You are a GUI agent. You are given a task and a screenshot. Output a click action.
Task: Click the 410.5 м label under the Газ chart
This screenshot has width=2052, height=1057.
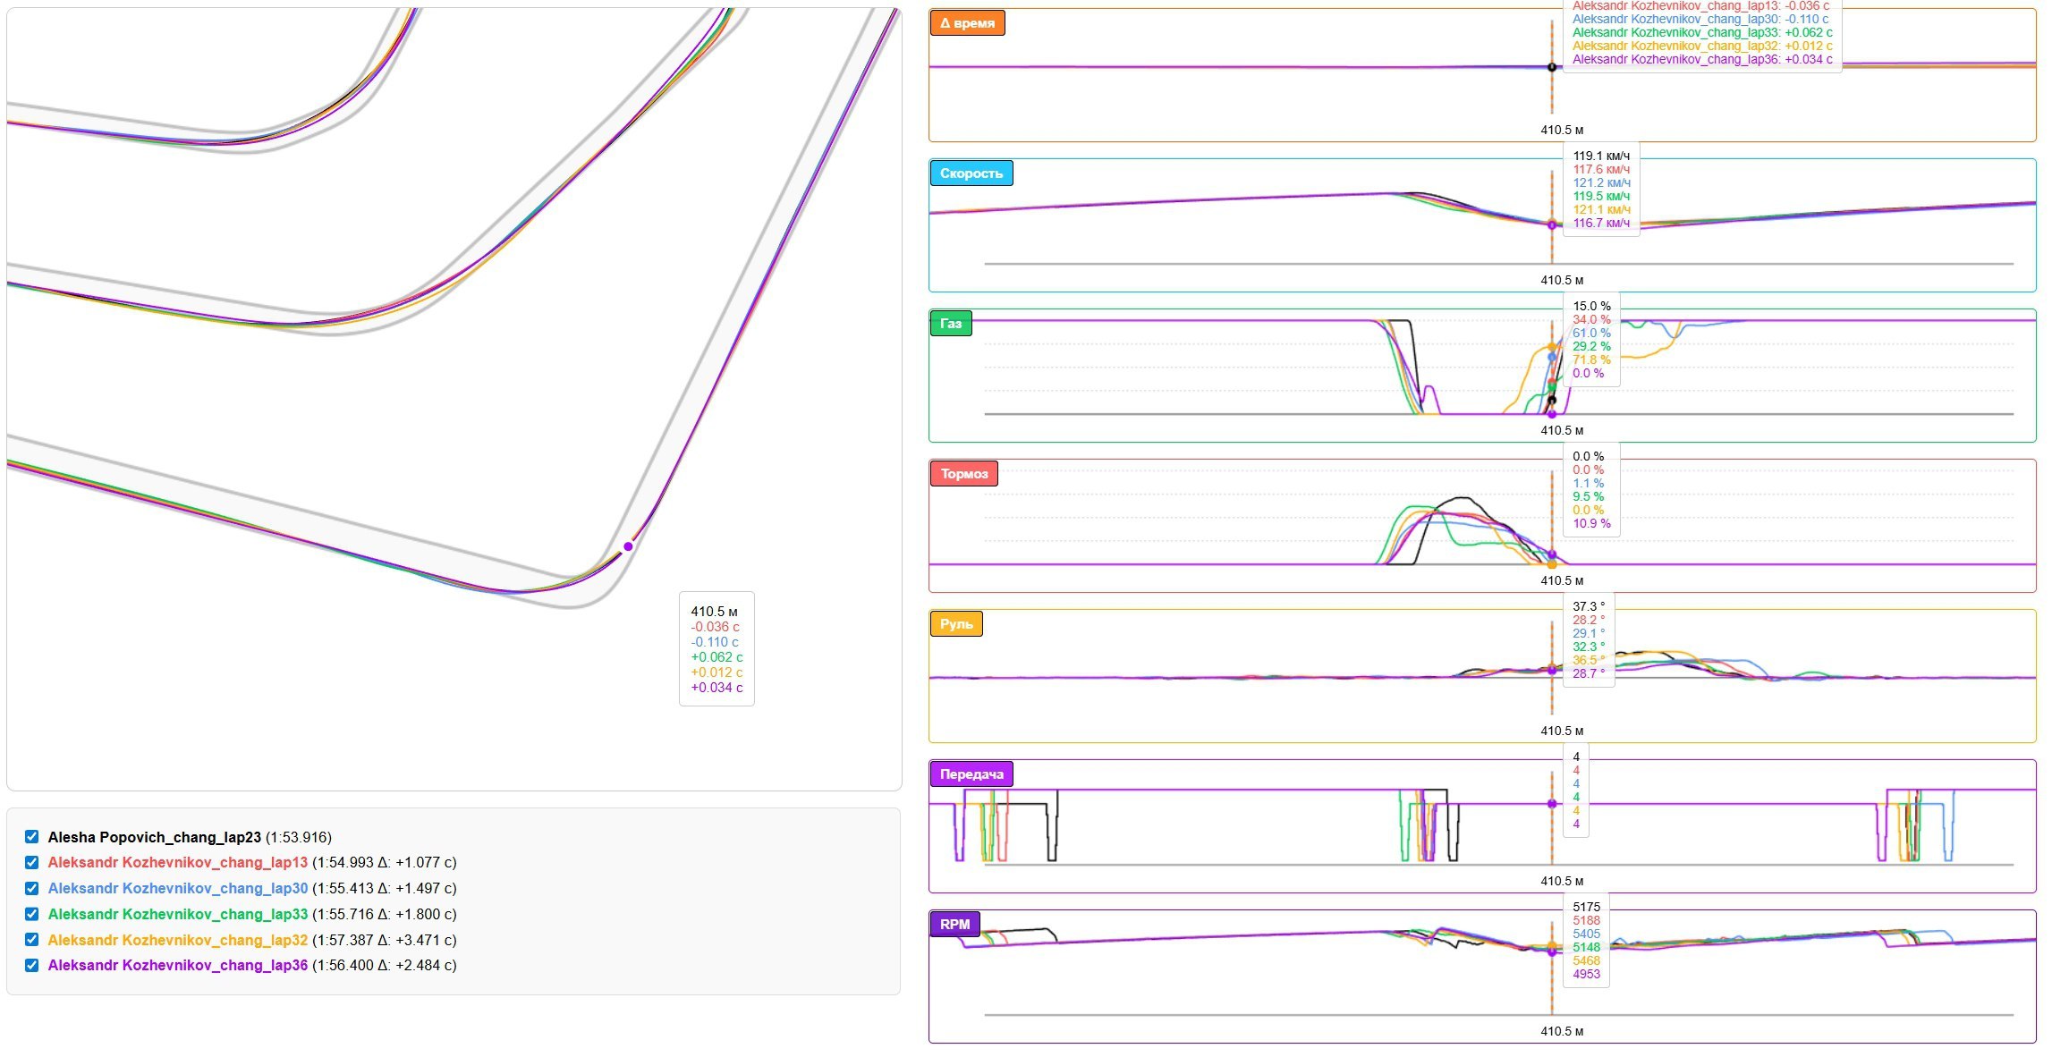[x=1562, y=430]
